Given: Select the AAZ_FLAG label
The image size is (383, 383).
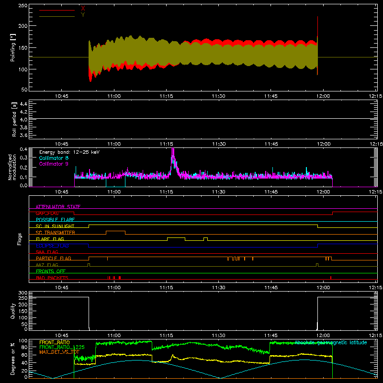Looking at the screenshot, I should click(x=47, y=265).
